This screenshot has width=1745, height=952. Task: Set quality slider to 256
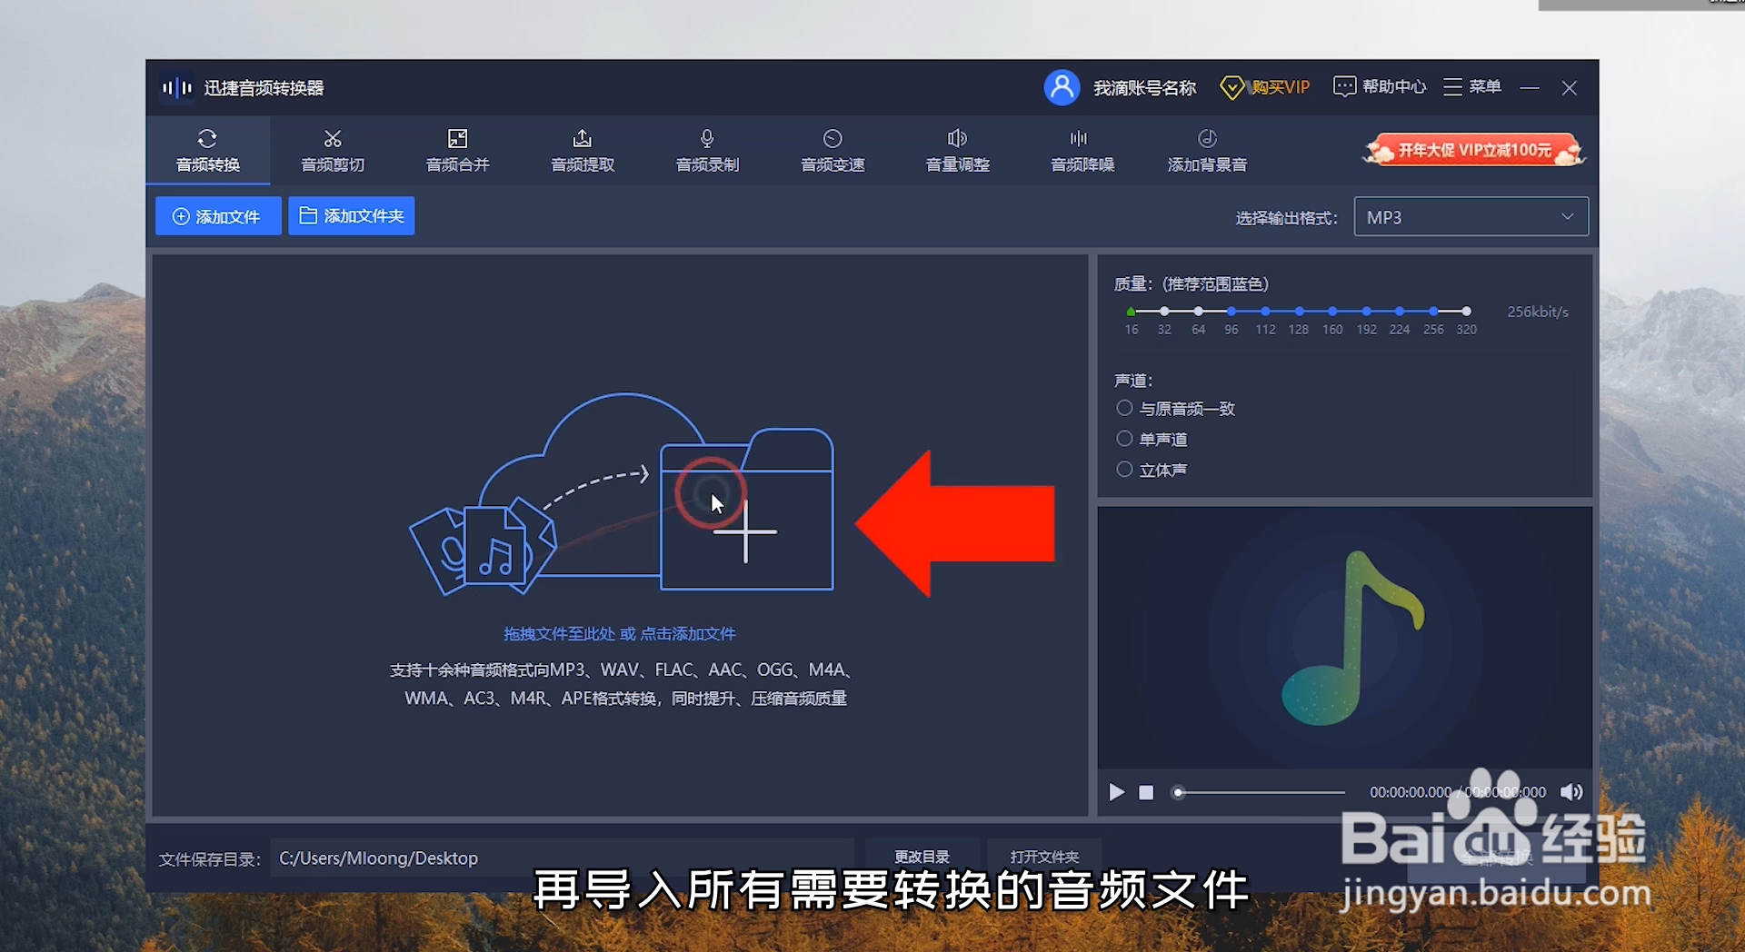coord(1433,312)
